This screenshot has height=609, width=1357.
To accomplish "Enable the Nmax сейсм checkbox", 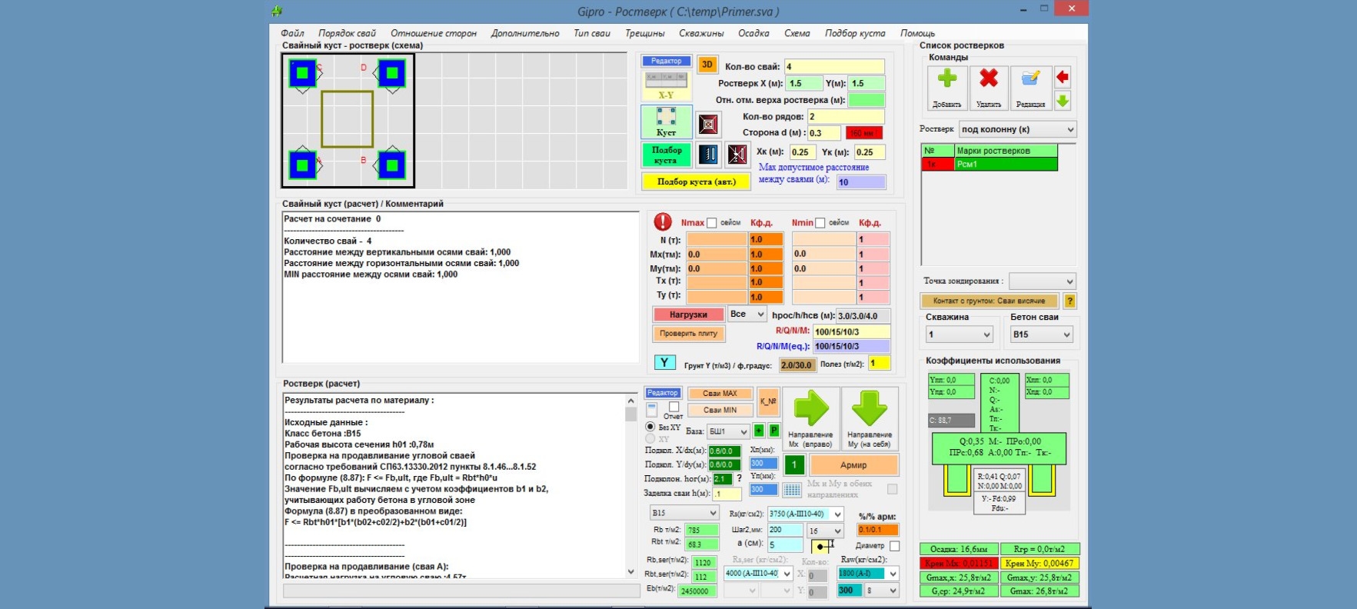I will pos(711,223).
